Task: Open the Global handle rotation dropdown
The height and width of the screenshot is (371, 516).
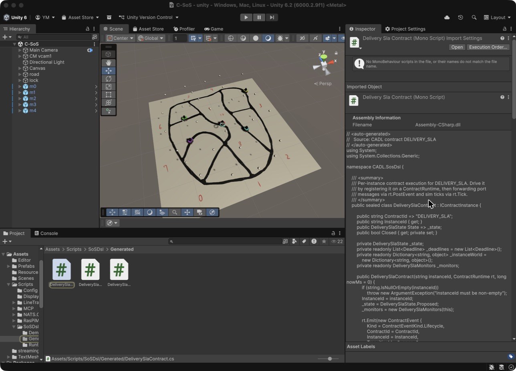Action: [151, 38]
